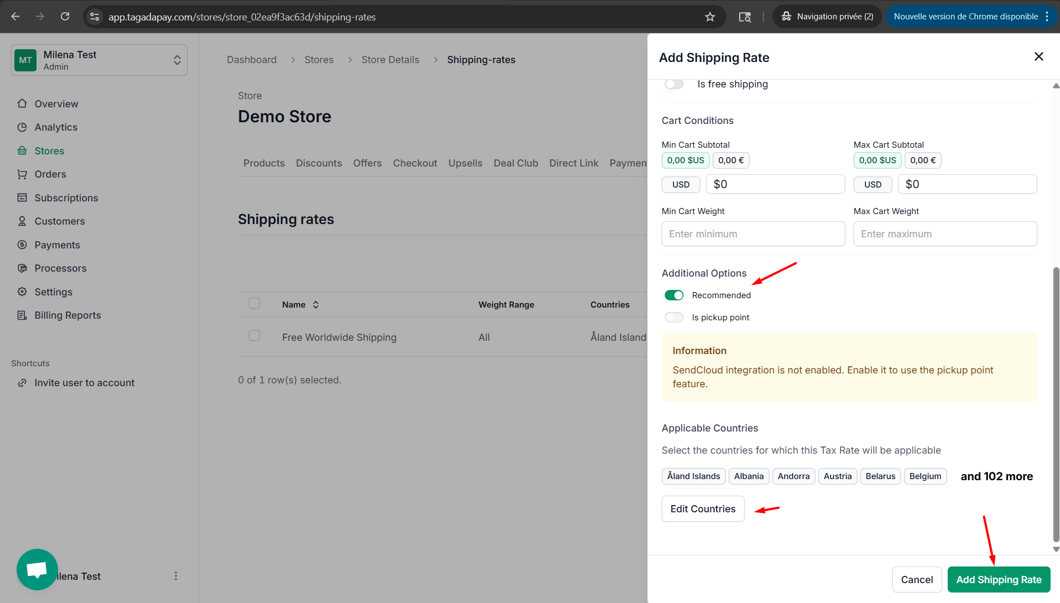The width and height of the screenshot is (1060, 603).
Task: Enable the Is free shipping toggle
Action: pos(674,84)
